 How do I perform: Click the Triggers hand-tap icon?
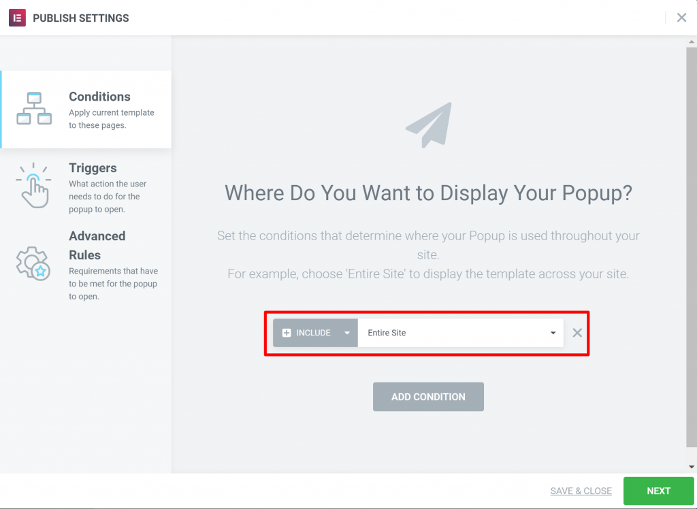pos(33,186)
